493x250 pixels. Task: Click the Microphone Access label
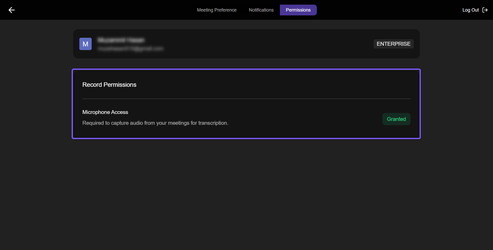click(x=105, y=112)
